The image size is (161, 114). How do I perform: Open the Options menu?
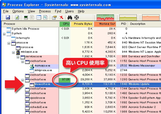click(x=18, y=11)
